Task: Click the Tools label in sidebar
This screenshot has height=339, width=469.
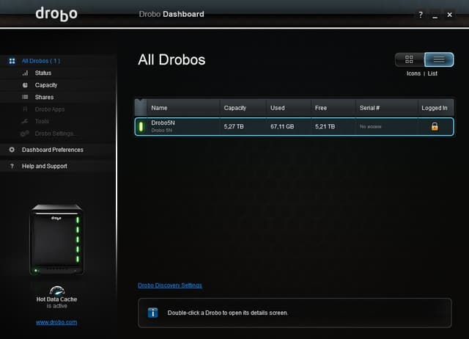Action: pyautogui.click(x=42, y=121)
